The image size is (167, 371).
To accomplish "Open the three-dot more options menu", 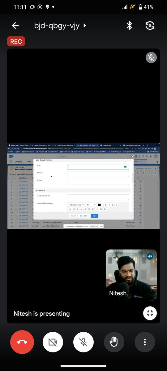I will (145, 342).
